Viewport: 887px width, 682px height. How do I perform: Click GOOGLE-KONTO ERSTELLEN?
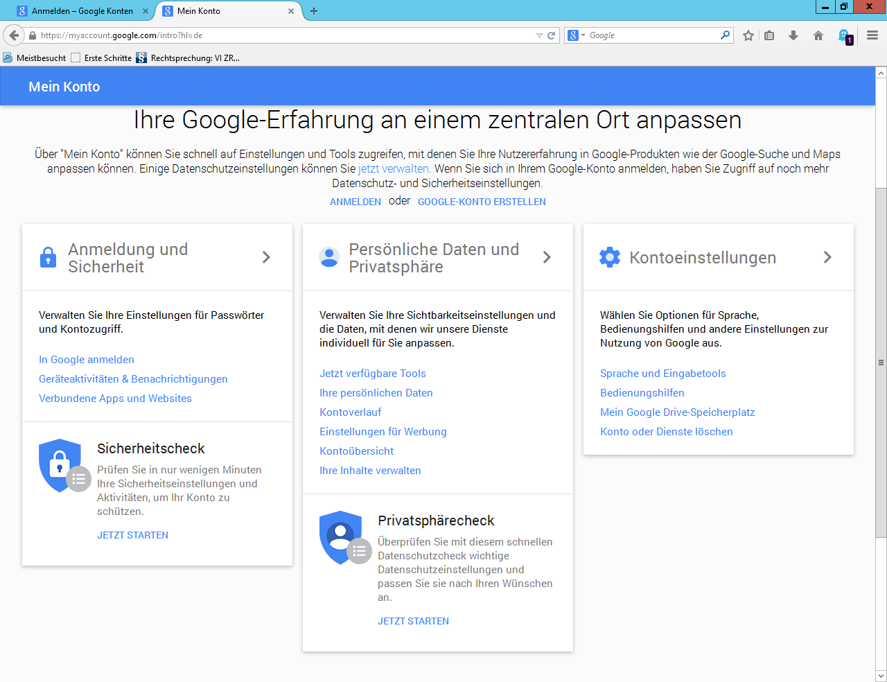click(482, 202)
